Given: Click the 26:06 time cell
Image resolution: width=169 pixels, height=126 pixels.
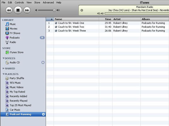Looking at the screenshot, I should [108, 31].
